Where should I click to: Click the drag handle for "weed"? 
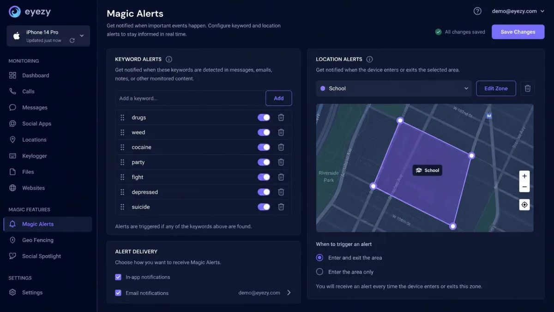coord(122,132)
